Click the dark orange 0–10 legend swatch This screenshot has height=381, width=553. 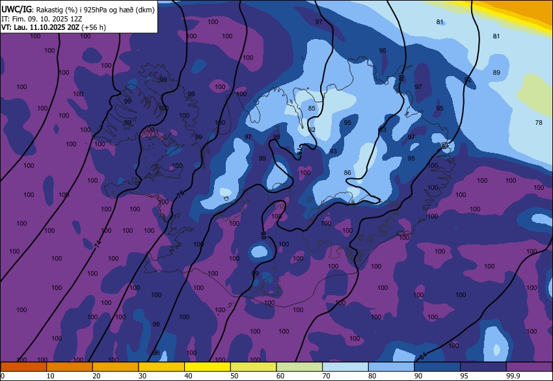[23, 367]
